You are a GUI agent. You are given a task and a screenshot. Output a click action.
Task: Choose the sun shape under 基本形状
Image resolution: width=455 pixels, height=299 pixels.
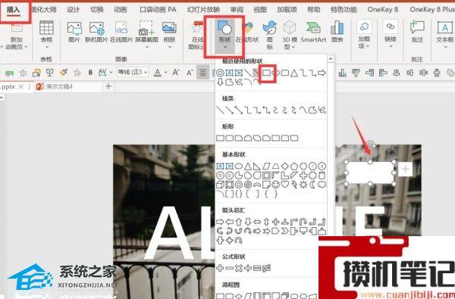(303, 185)
